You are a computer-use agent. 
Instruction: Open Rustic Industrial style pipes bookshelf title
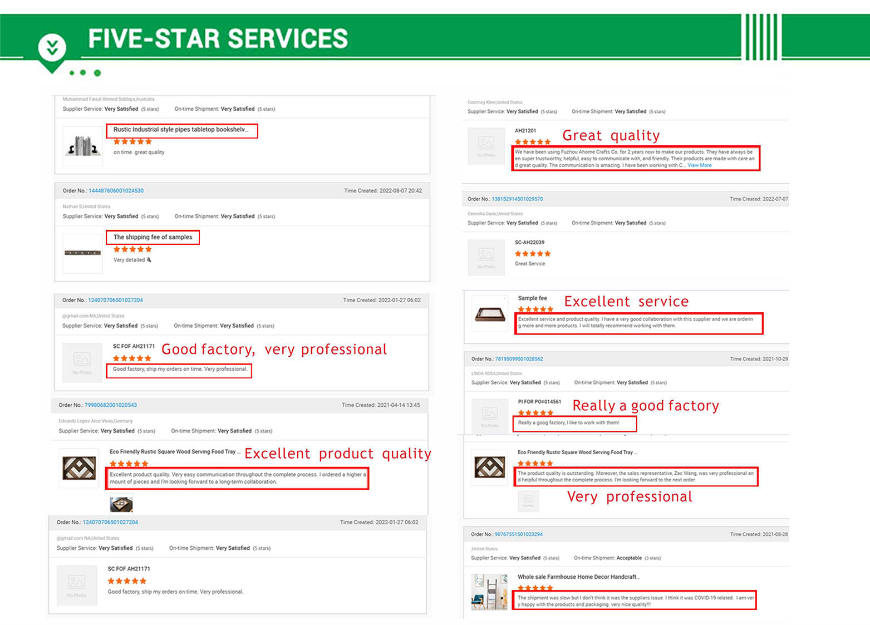tap(181, 130)
